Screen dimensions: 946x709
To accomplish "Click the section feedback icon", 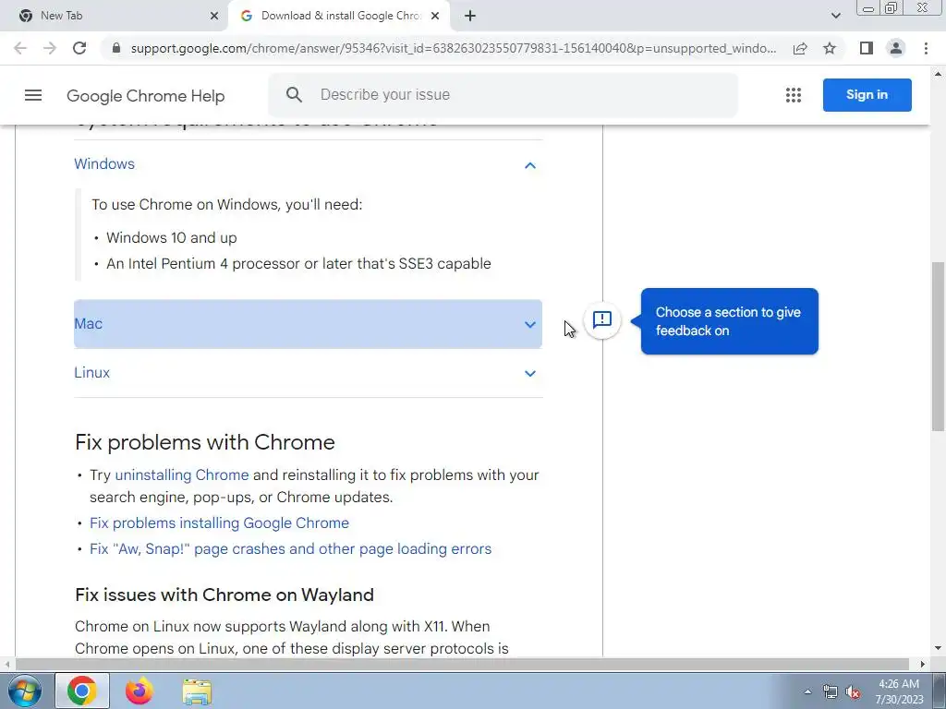I will coord(602,319).
